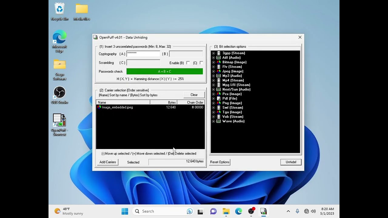Image resolution: width=388 pixels, height=218 pixels.
Task: Open the Windows Start menu
Action: (125, 211)
